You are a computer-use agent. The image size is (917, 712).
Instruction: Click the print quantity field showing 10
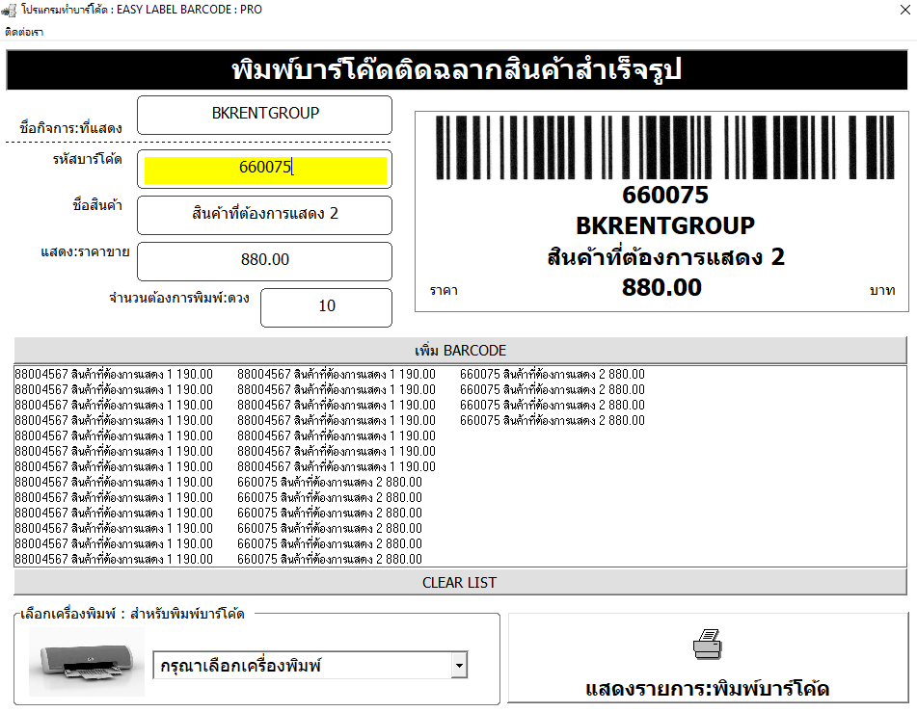tap(326, 307)
